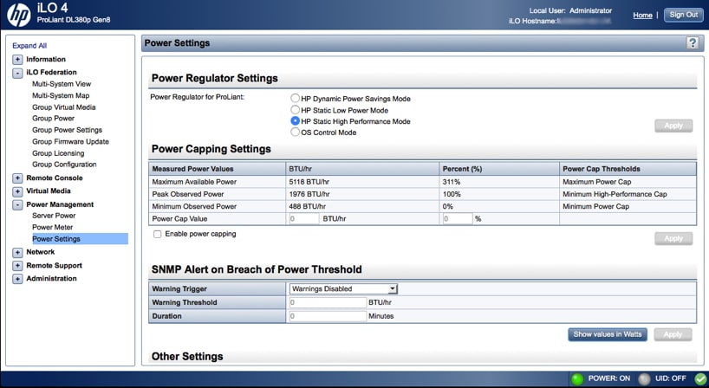Expand the Administration section

(17, 279)
